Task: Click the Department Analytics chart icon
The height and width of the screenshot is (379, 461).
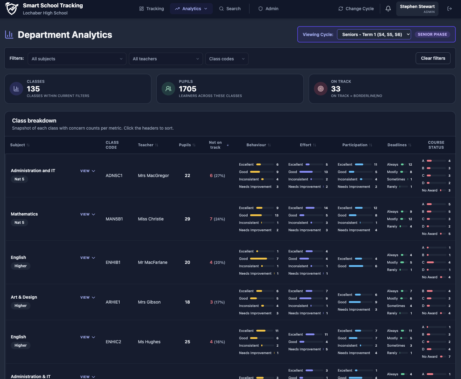Action: pos(9,34)
